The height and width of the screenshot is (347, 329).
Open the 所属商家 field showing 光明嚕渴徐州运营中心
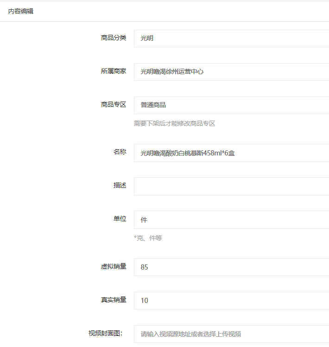(x=232, y=72)
